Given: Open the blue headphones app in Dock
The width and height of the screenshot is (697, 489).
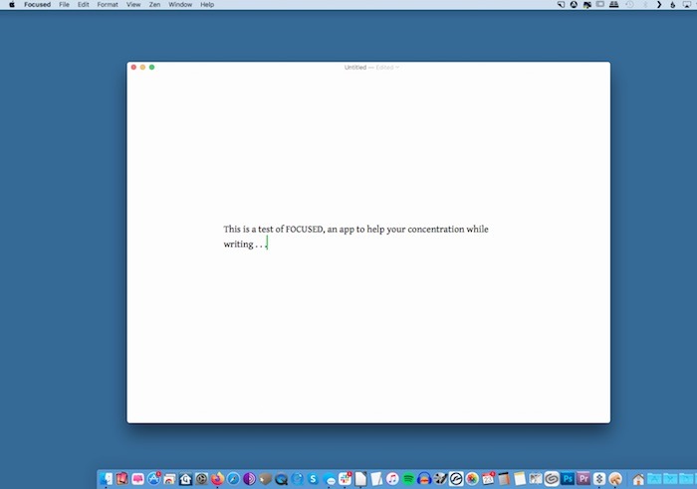Looking at the screenshot, I should pyautogui.click(x=424, y=479).
